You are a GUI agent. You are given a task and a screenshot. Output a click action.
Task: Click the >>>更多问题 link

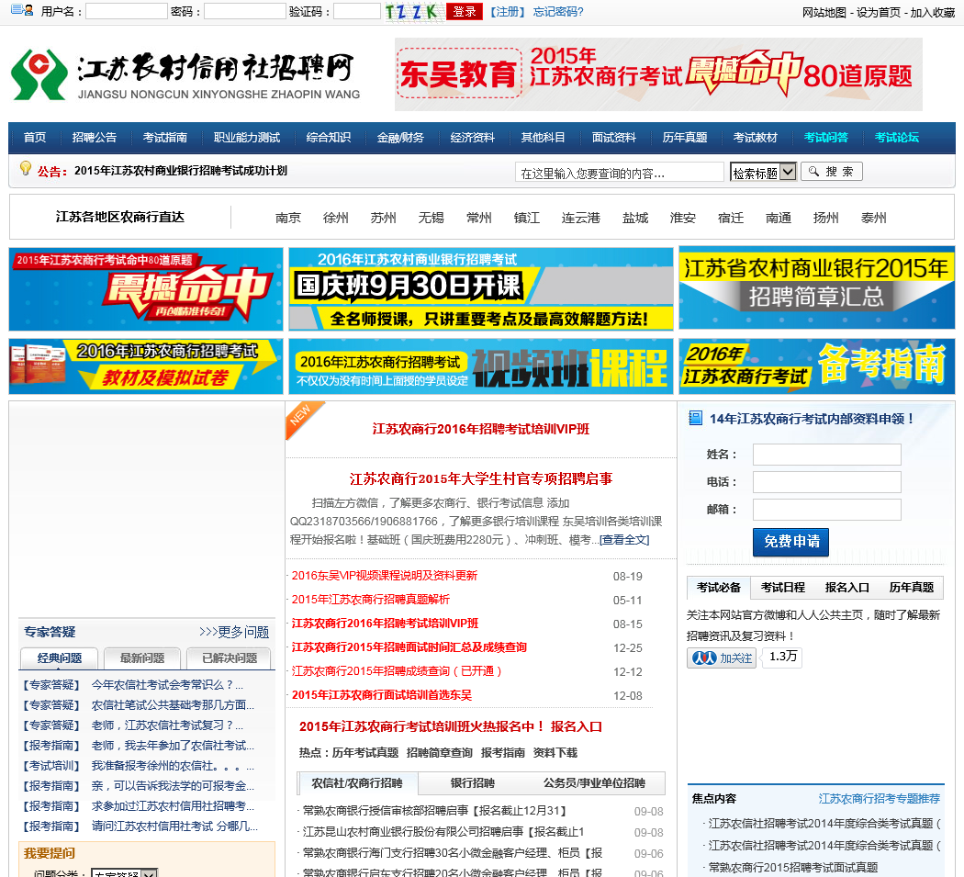coord(234,632)
